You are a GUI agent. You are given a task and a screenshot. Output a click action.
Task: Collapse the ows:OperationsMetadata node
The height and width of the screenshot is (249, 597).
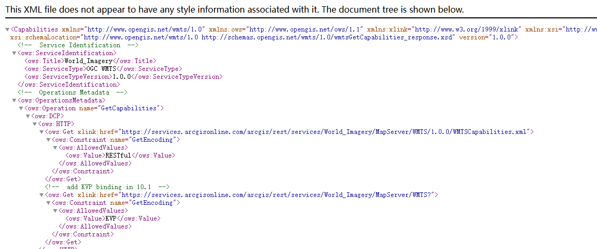pyautogui.click(x=14, y=100)
